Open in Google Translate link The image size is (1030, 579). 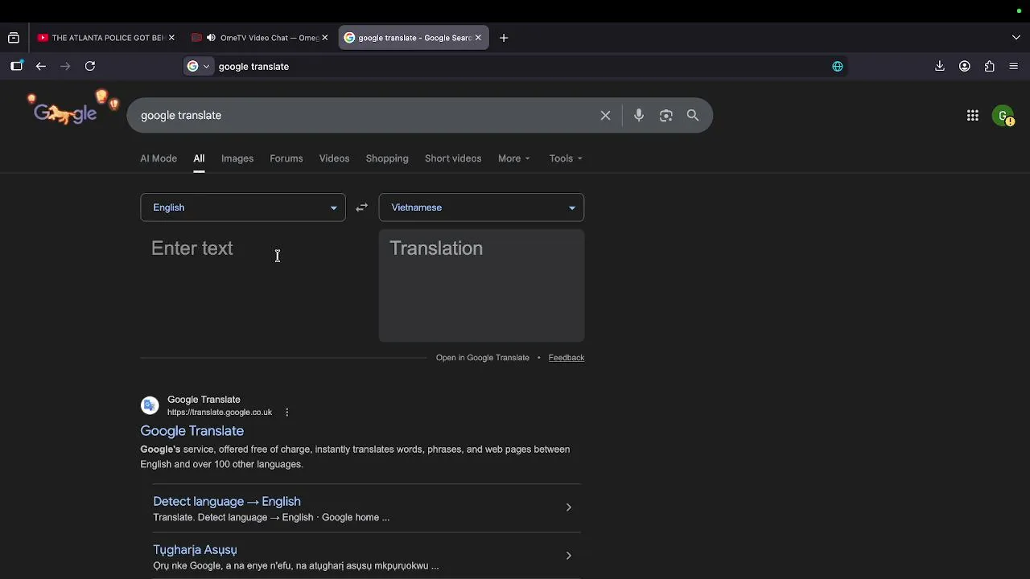point(483,358)
